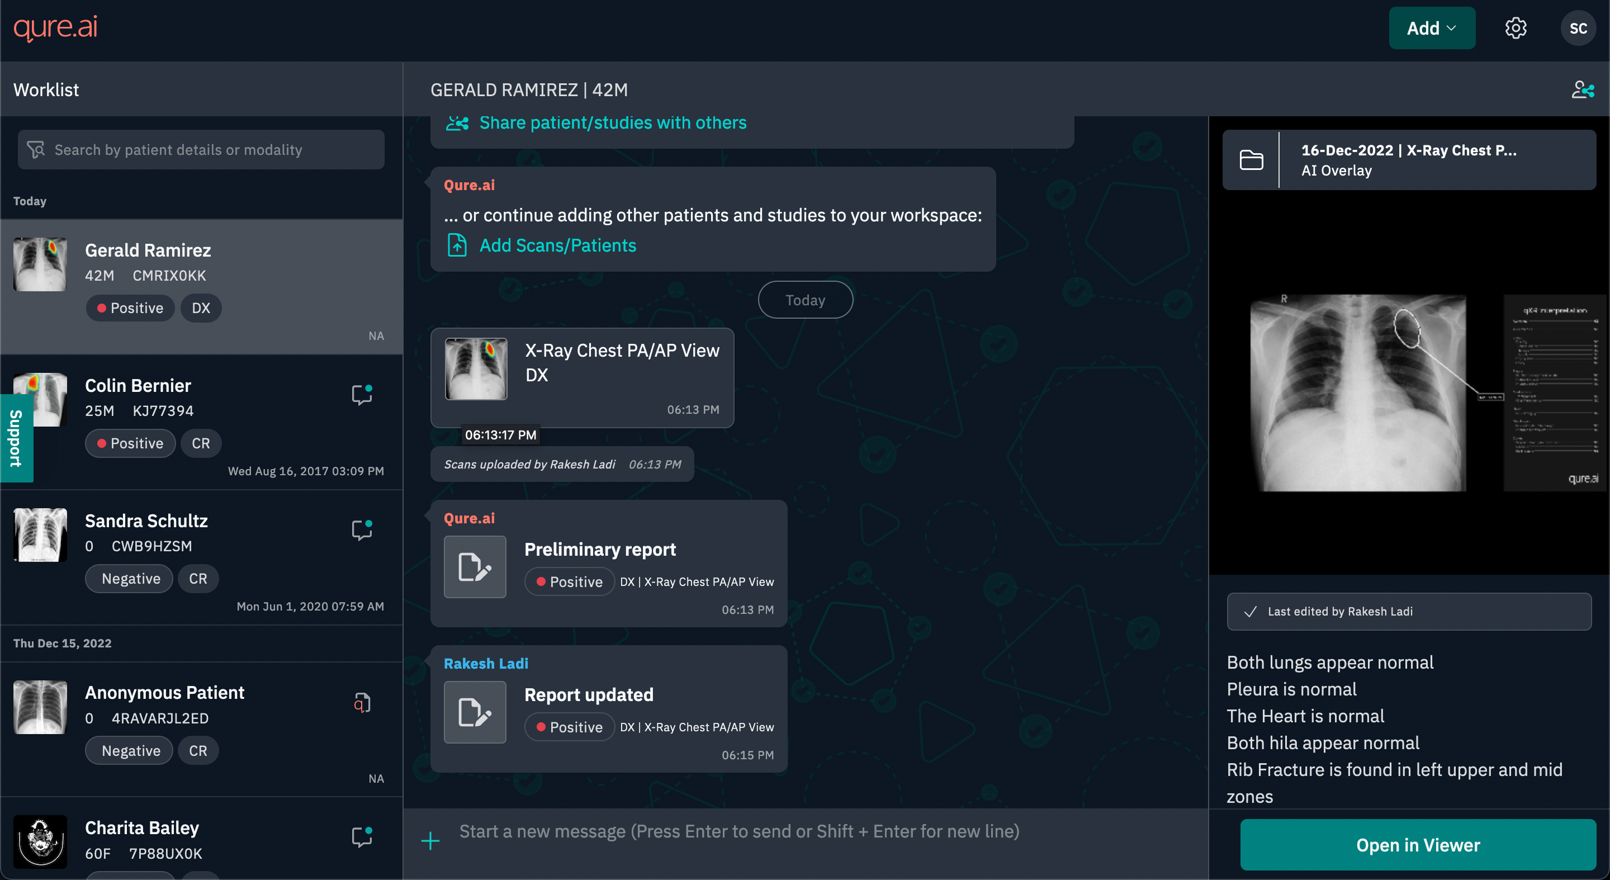
Task: Open the SC user avatar menu
Action: (1578, 28)
